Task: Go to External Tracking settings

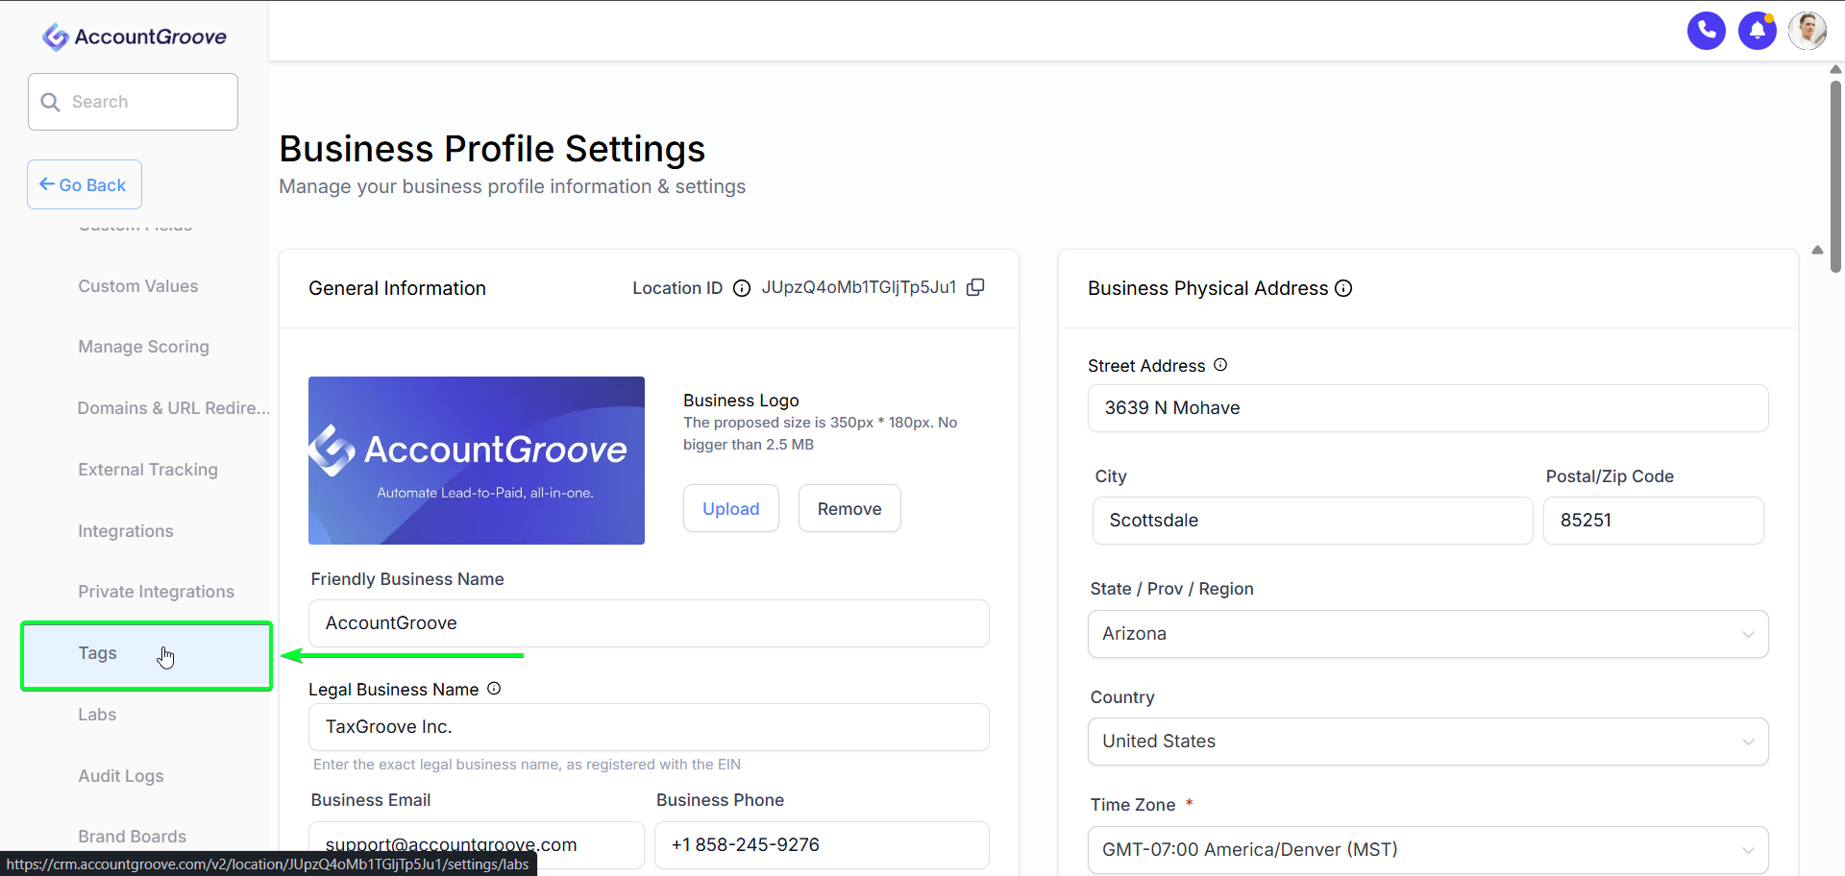Action: point(148,470)
